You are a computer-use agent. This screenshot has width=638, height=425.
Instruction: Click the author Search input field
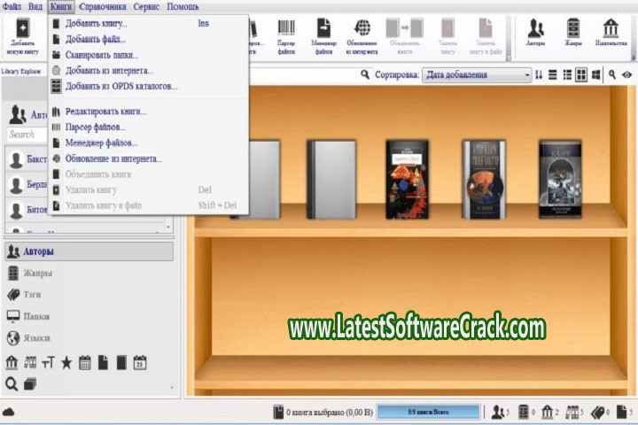click(x=27, y=135)
